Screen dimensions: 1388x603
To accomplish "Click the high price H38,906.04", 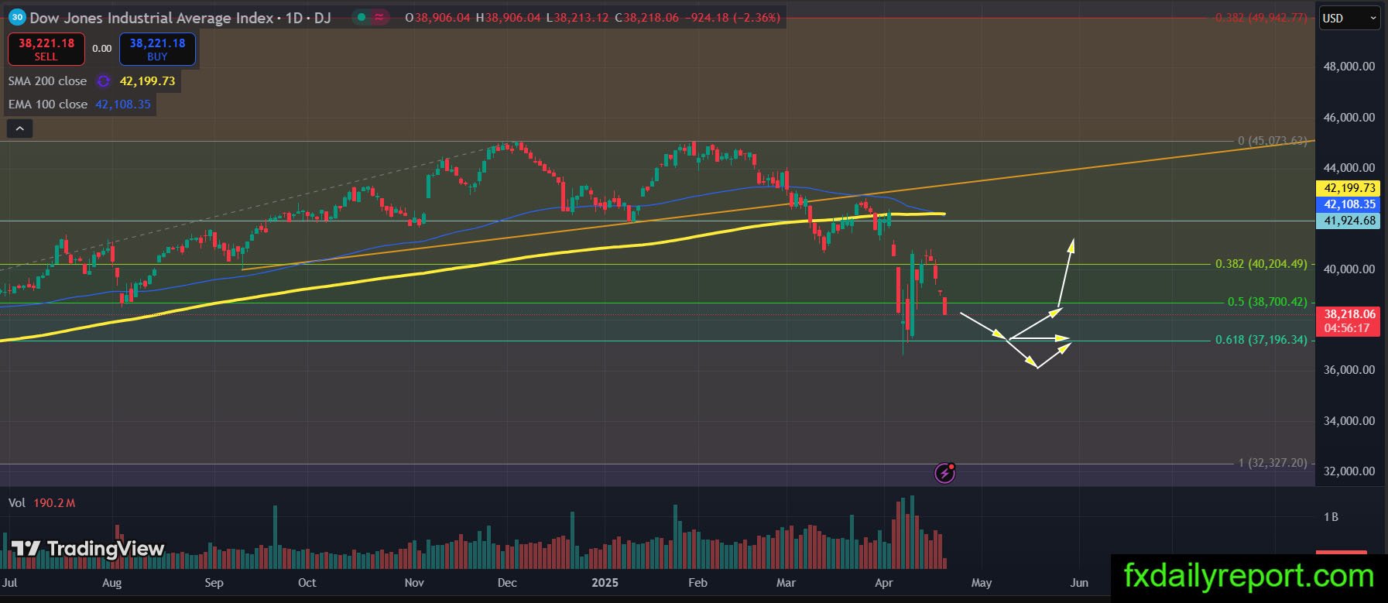I will 508,17.
